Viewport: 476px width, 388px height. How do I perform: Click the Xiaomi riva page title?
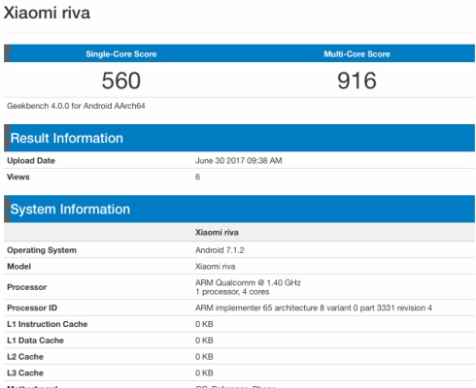[x=47, y=13]
